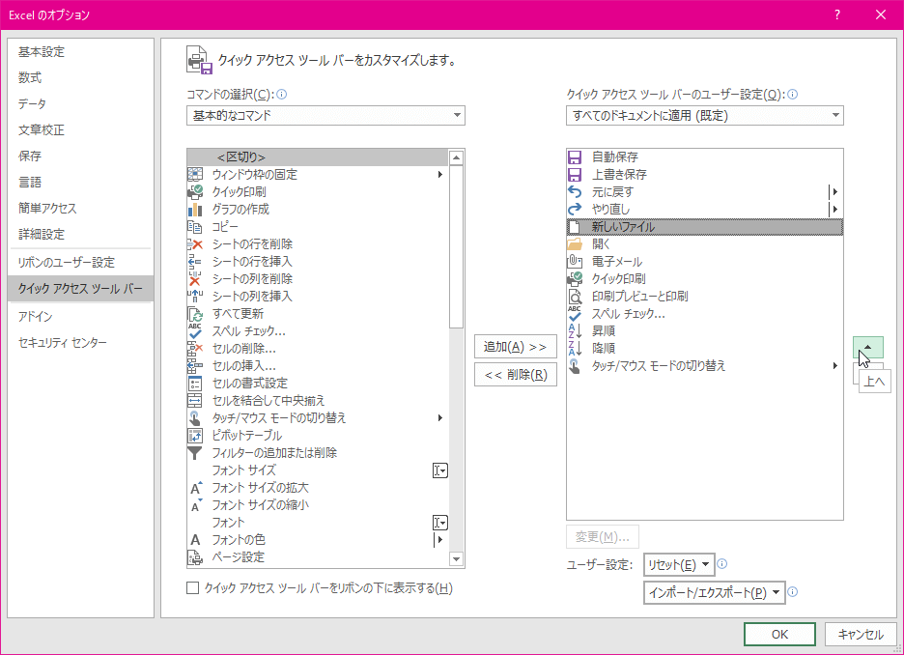Screen dimensions: 904x655
Task: Select クイック印刷 icon in left command list
Action: point(195,191)
